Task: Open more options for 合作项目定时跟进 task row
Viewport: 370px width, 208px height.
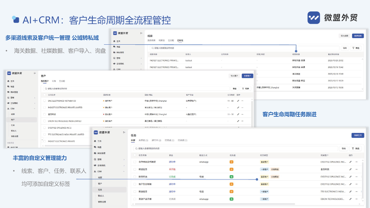Action: tap(356, 162)
